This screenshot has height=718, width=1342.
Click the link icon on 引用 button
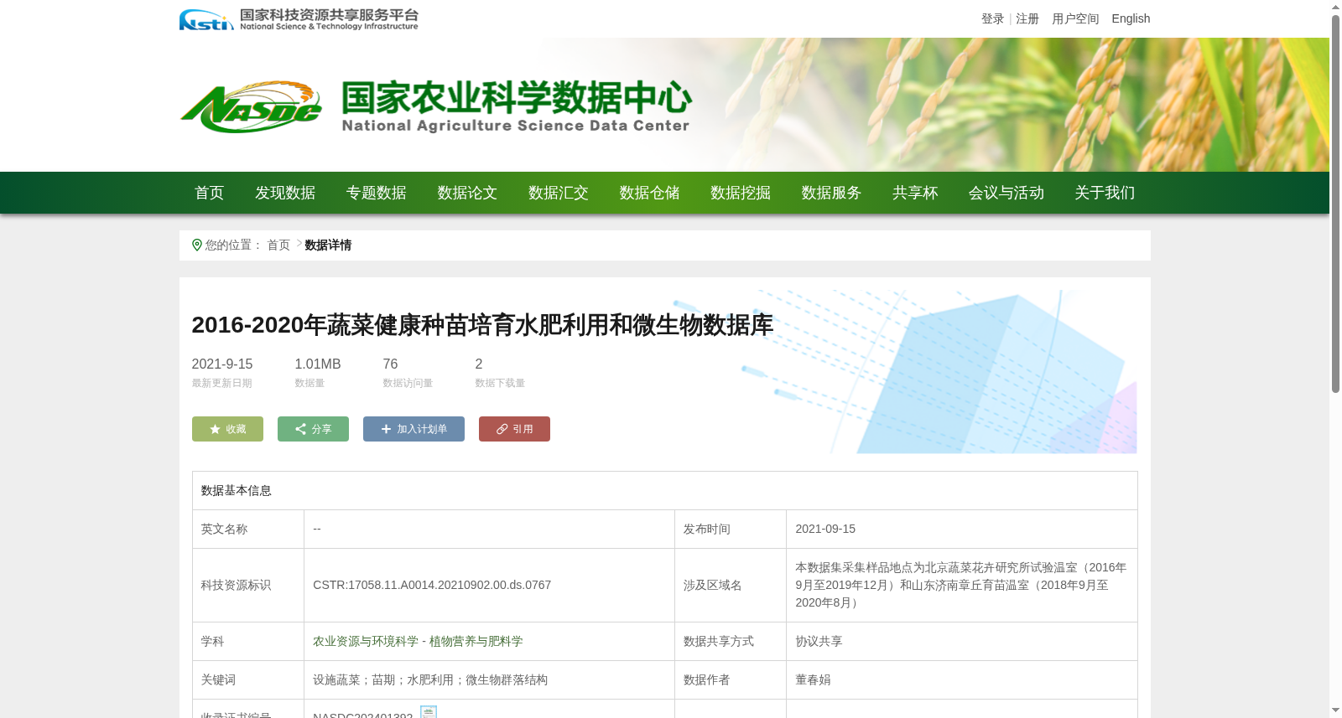[502, 429]
